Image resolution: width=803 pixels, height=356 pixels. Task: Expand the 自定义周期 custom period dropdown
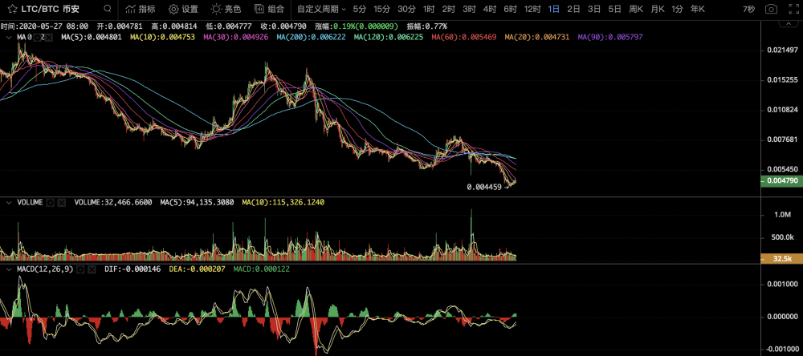pyautogui.click(x=320, y=9)
